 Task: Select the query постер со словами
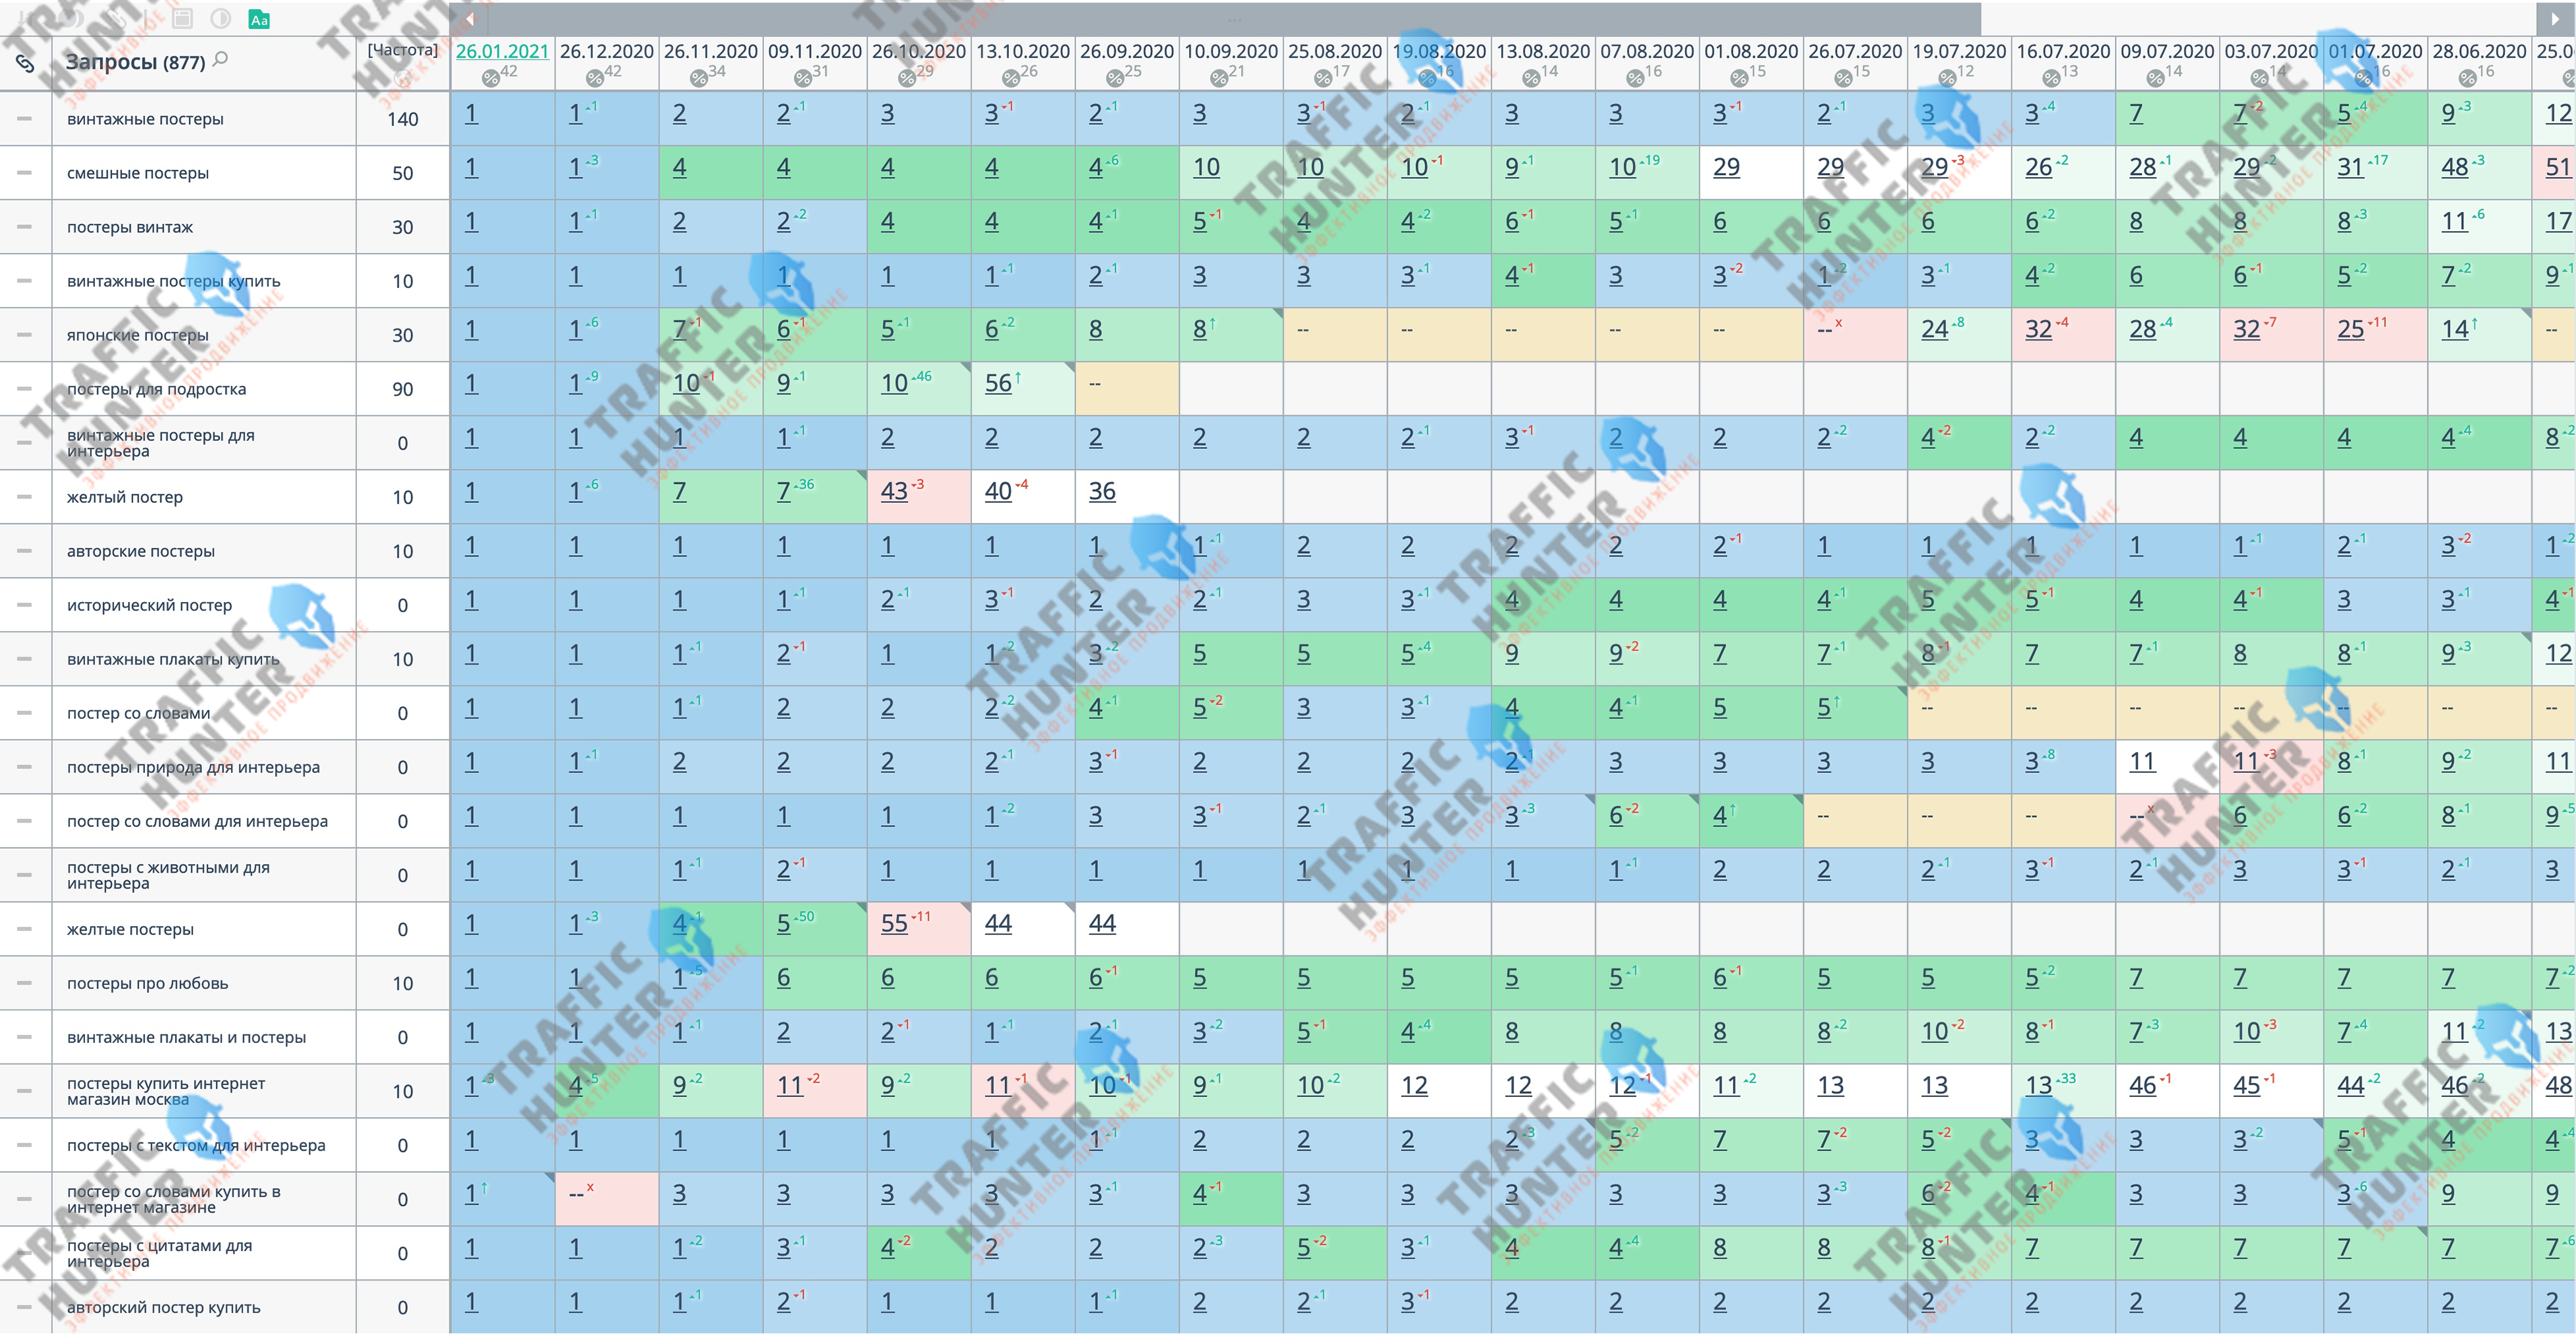click(138, 713)
